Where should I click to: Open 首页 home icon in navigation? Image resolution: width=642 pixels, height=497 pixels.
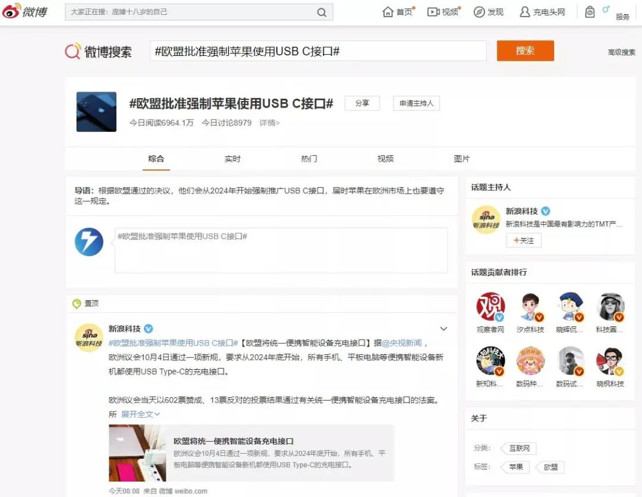pos(388,12)
